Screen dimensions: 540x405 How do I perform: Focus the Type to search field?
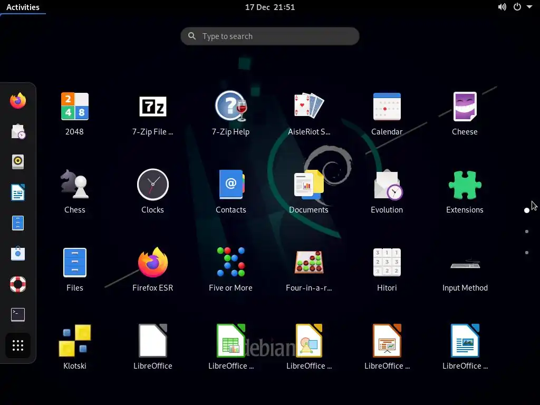270,36
